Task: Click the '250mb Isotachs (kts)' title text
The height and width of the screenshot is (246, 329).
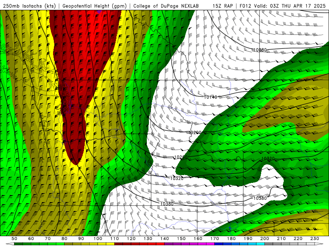Action: click(30, 6)
